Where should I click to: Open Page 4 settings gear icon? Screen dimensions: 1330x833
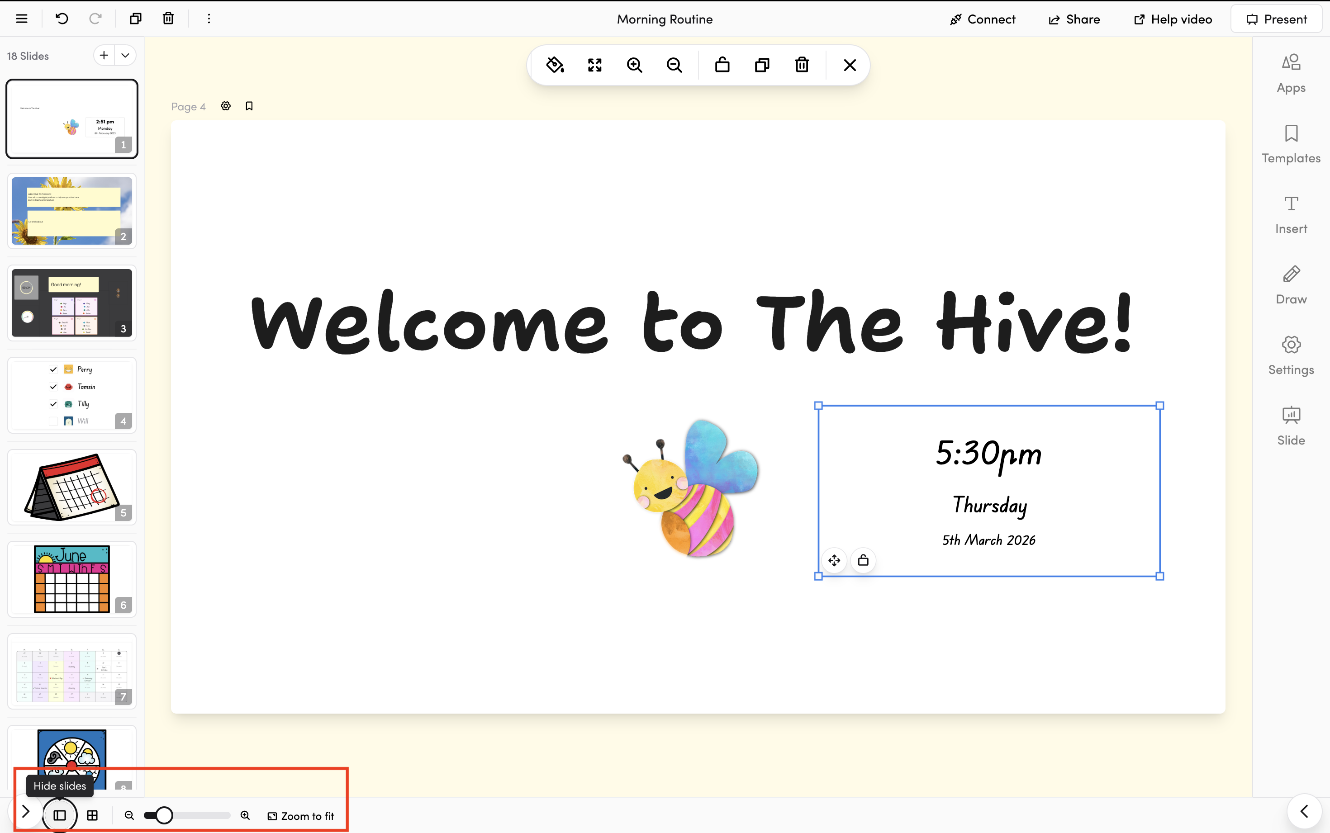[x=226, y=106]
